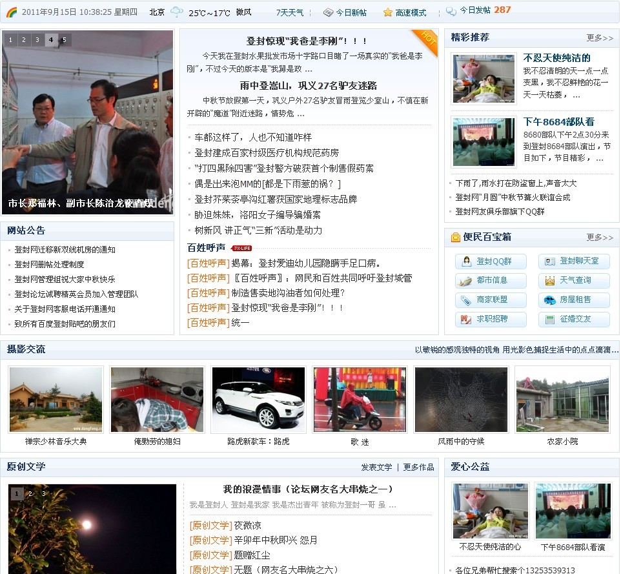The image size is (621, 574).
Task: Open 原创文学 post 题赠红尘
Action: click(x=252, y=555)
